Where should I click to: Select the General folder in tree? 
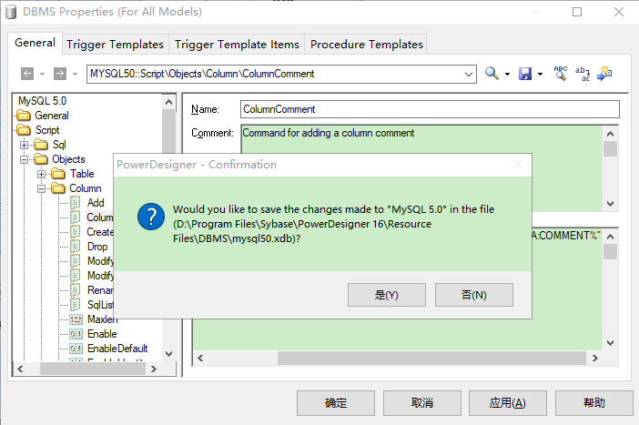coord(51,116)
